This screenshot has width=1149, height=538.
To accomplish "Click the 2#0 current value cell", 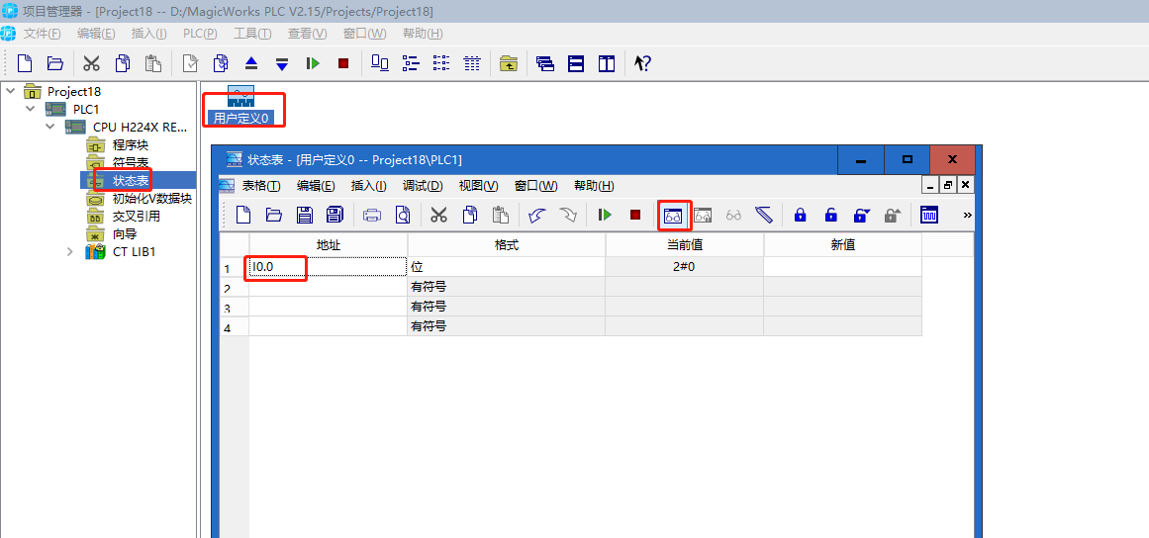I will [685, 267].
